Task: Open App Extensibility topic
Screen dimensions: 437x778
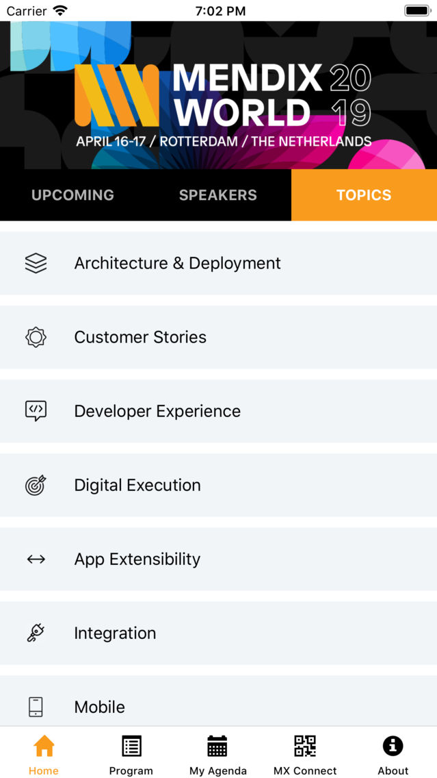Action: click(x=219, y=559)
